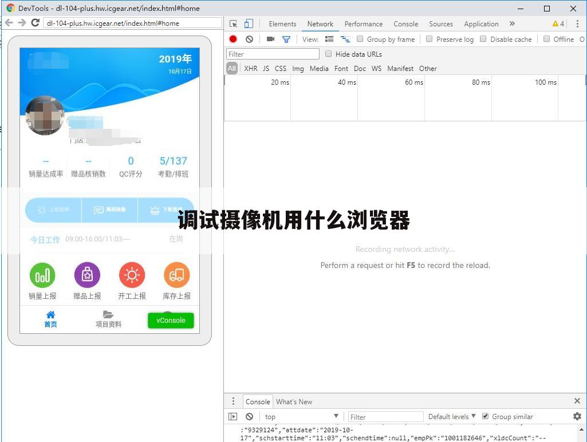This screenshot has height=442, width=587.
Task: Show more DevTools tabs chevron
Action: 512,23
